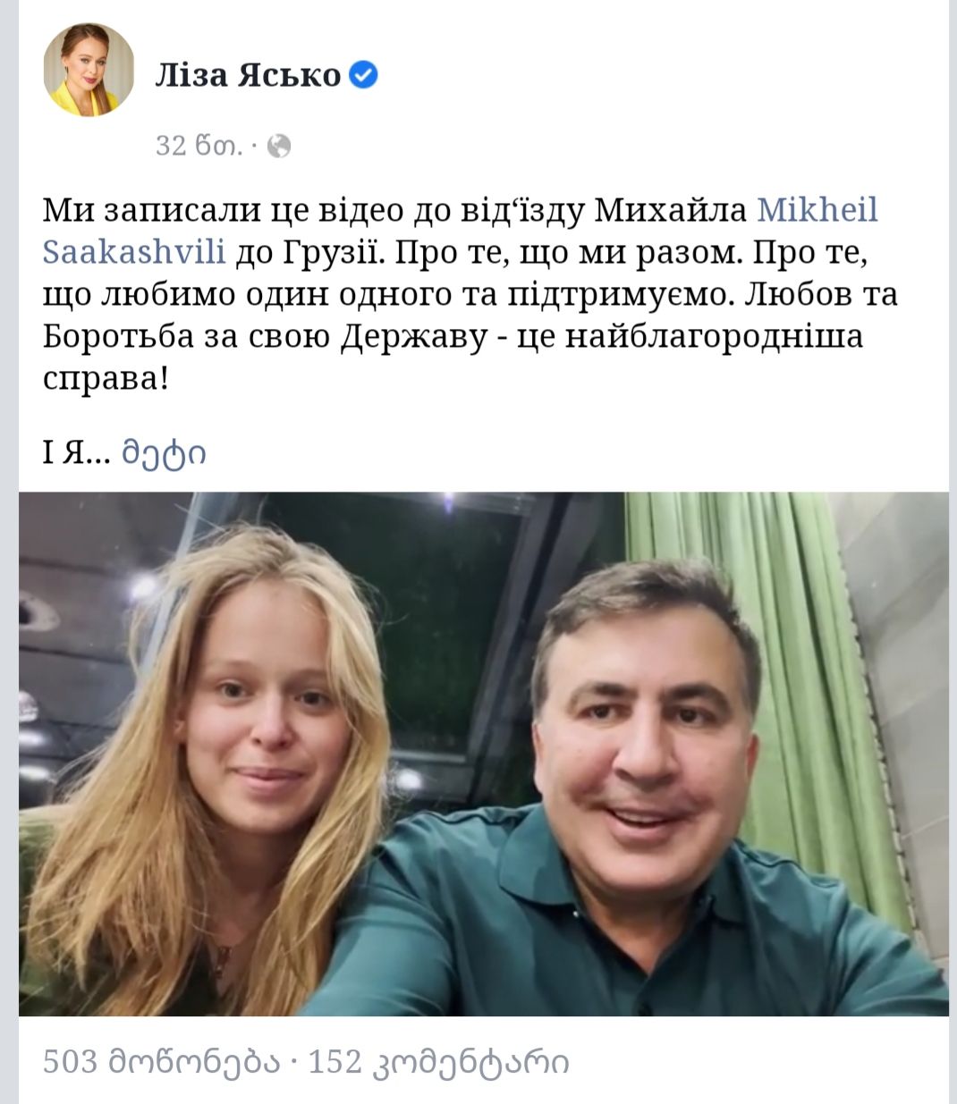Open the video thumbnail of two people
This screenshot has width=957, height=1104.
(484, 754)
